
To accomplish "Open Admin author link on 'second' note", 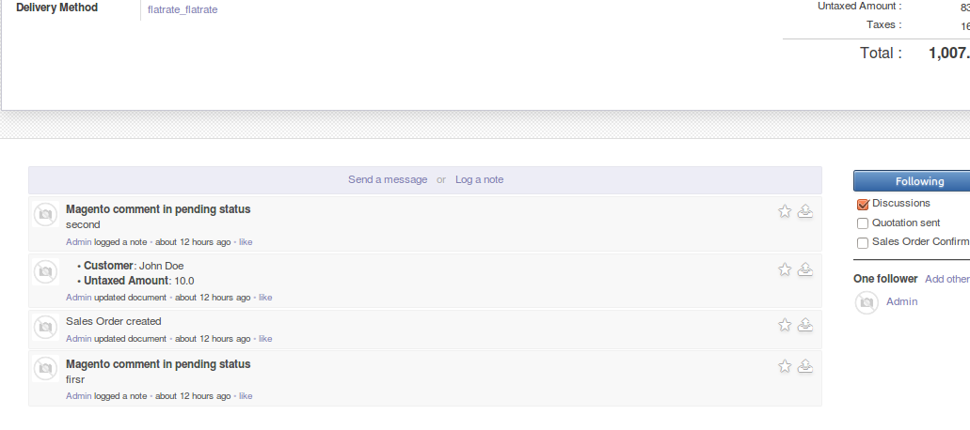I will pos(79,242).
